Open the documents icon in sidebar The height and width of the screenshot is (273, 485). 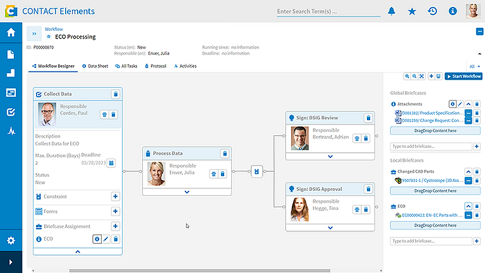tap(11, 54)
